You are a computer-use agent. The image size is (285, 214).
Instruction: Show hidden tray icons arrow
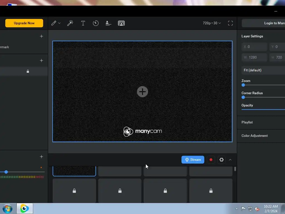pyautogui.click(x=237, y=209)
